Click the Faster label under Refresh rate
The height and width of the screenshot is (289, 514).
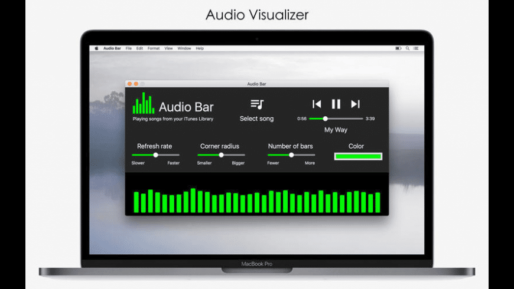coord(174,163)
